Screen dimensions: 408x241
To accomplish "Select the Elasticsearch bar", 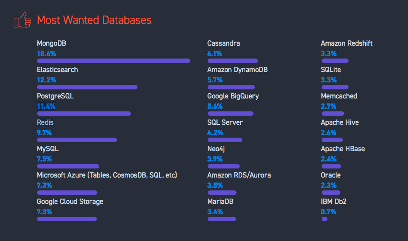I will click(x=87, y=87).
